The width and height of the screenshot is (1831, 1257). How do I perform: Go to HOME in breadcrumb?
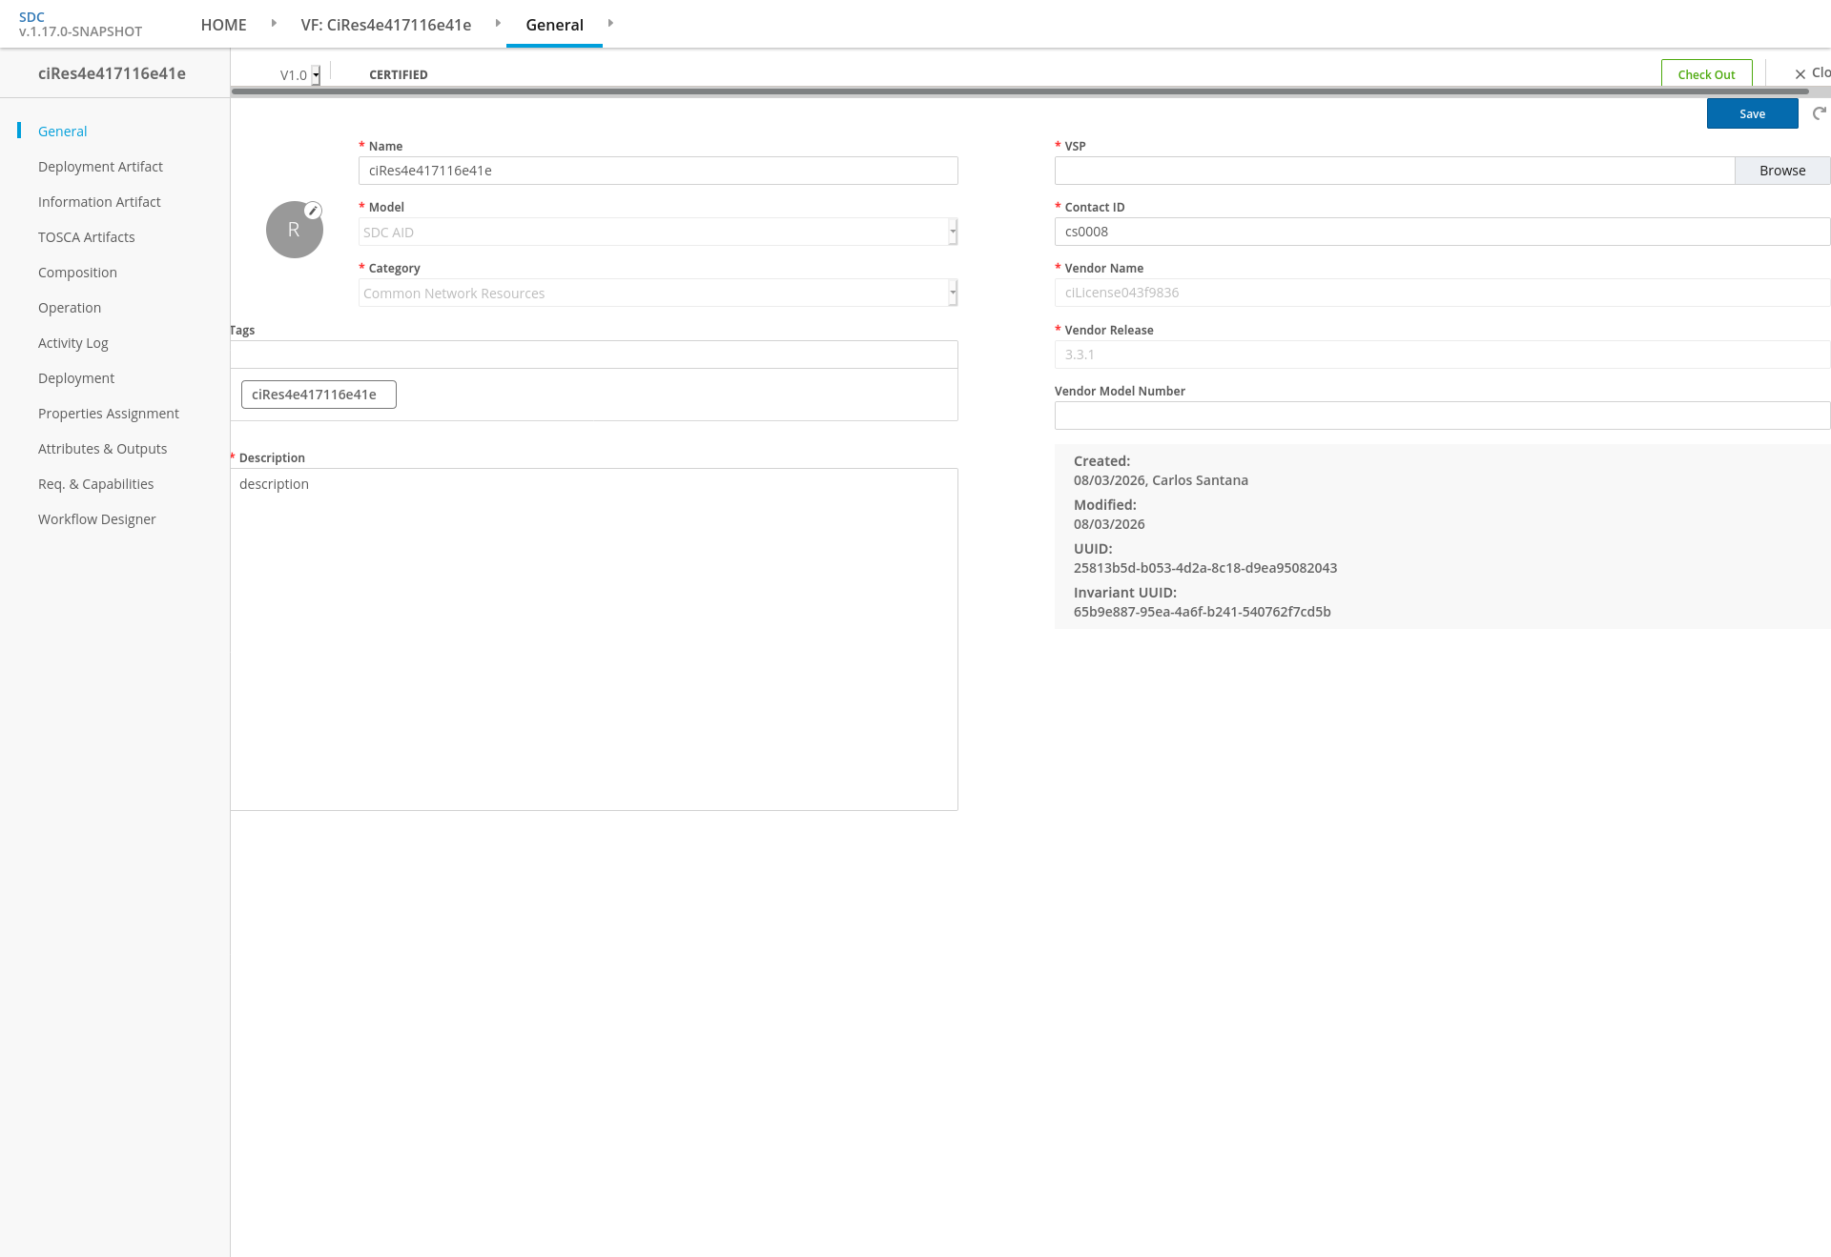223,25
